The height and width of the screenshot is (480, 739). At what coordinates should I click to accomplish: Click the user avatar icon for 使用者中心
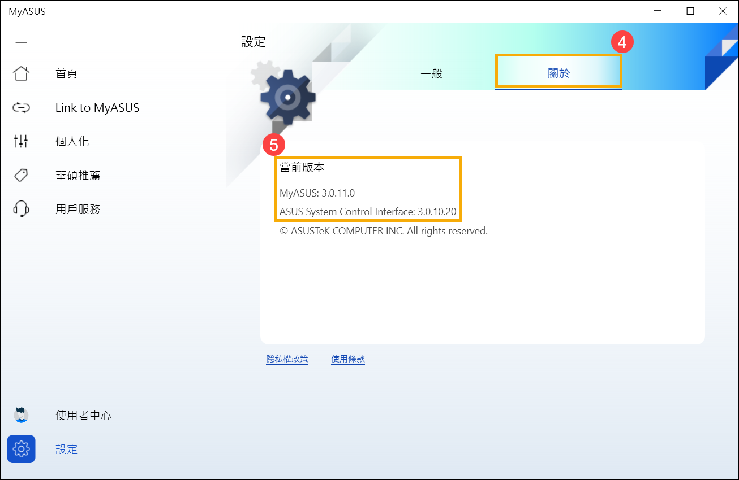[x=21, y=415]
